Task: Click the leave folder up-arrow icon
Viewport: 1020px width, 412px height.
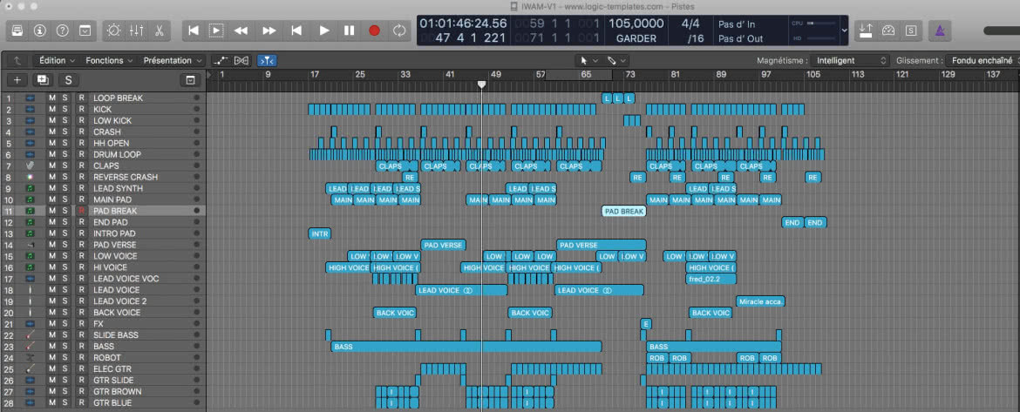Action: [17, 60]
